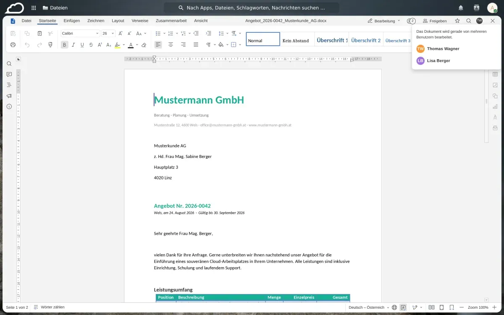Image resolution: width=504 pixels, height=315 pixels.
Task: Toggle strikethrough formatting
Action: coord(91,45)
